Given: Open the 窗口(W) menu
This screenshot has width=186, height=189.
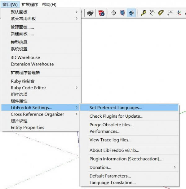Looking at the screenshot, I should (10, 5).
